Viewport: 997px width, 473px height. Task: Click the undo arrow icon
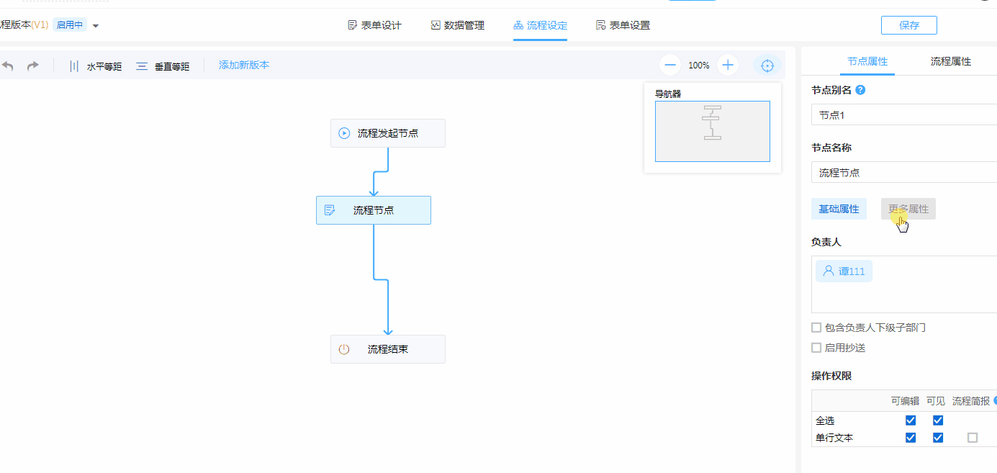coord(8,66)
